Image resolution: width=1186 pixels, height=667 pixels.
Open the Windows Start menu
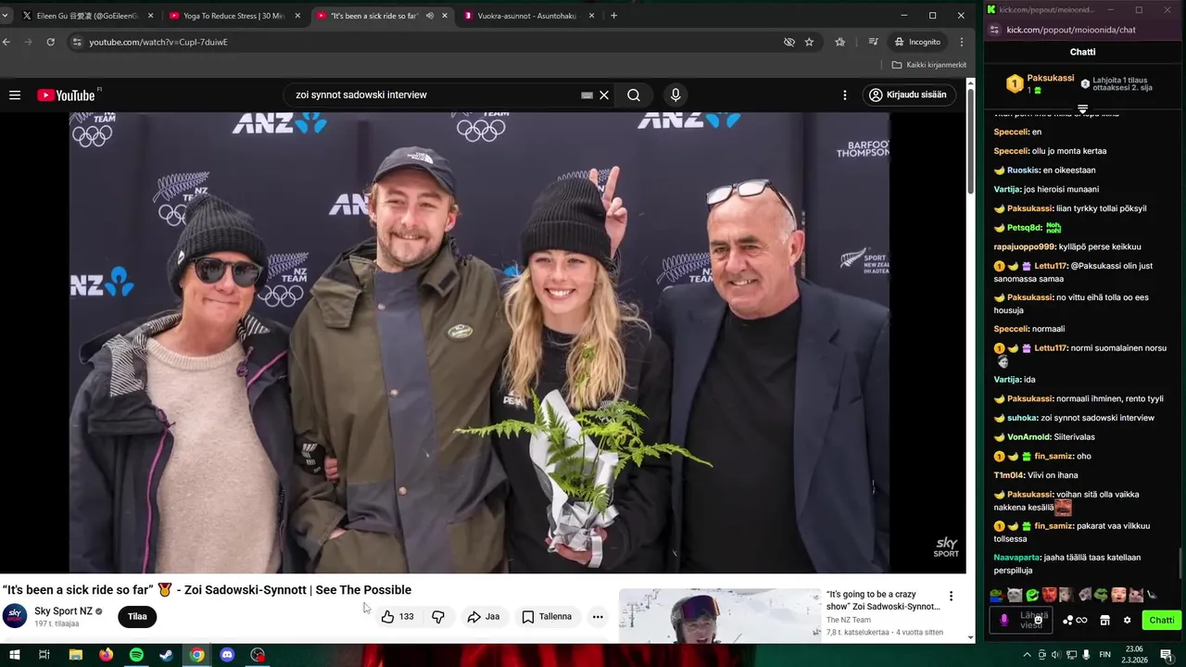14,655
